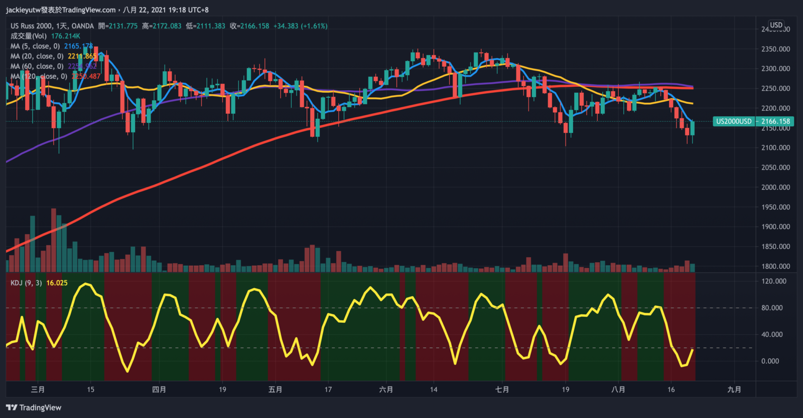
Task: Click the 2350.000 price scale label
Action: pos(775,49)
